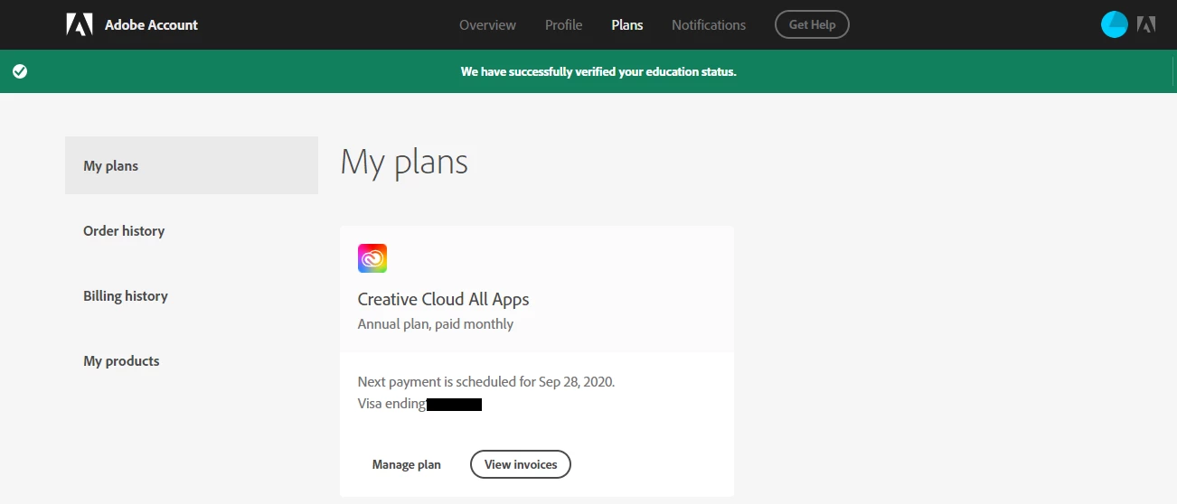
Task: Click the next payment Sep 28, 2020 text
Action: (486, 381)
